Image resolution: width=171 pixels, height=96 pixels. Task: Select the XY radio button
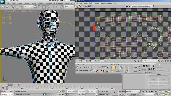[x=84, y=67]
